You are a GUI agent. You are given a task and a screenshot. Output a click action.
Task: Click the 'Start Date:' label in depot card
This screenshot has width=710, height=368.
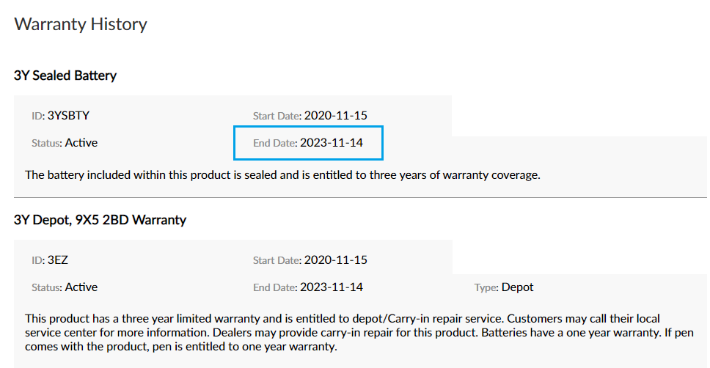(x=277, y=261)
